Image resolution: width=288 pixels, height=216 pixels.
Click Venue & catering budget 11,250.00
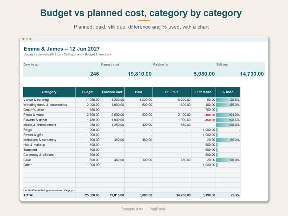point(88,100)
